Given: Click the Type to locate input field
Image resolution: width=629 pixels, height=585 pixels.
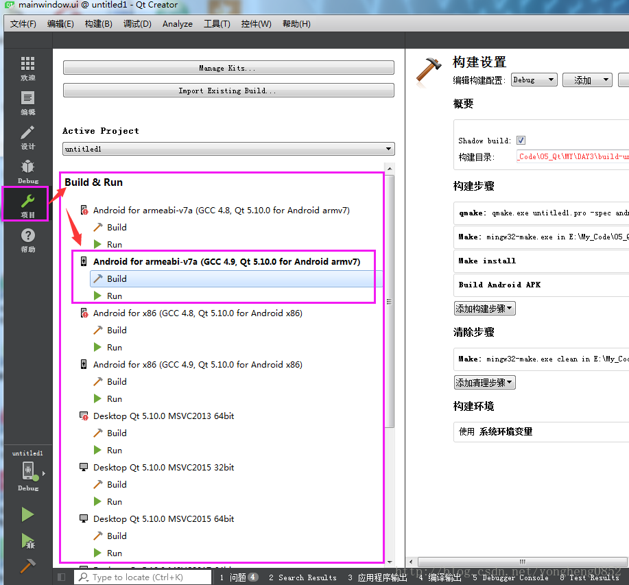Looking at the screenshot, I should coord(143,577).
